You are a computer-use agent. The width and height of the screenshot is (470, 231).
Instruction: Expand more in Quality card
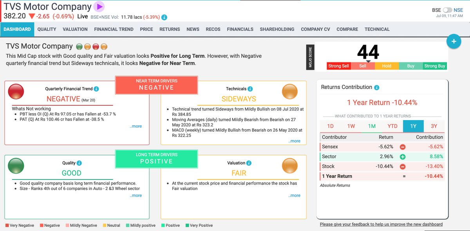click(x=136, y=195)
